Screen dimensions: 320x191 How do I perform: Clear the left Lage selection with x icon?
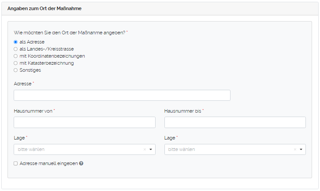[145, 150]
